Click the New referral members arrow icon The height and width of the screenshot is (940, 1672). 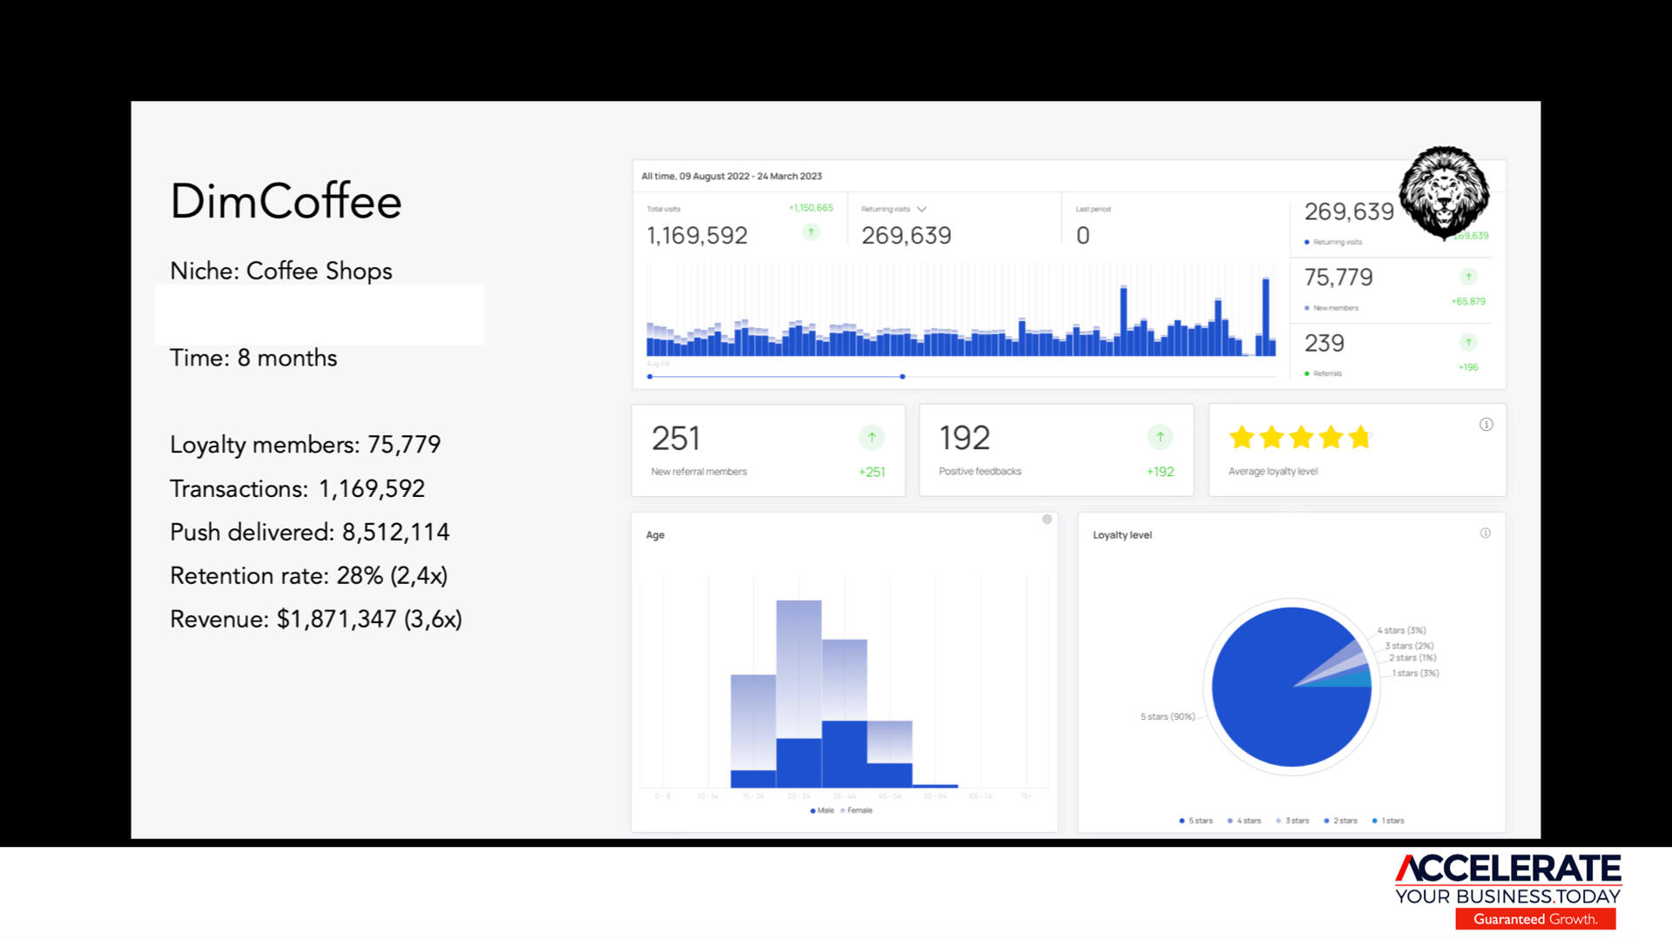[872, 437]
